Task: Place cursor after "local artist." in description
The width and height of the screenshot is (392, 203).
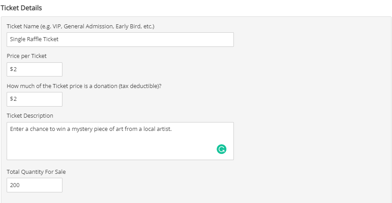Action: tap(172, 129)
